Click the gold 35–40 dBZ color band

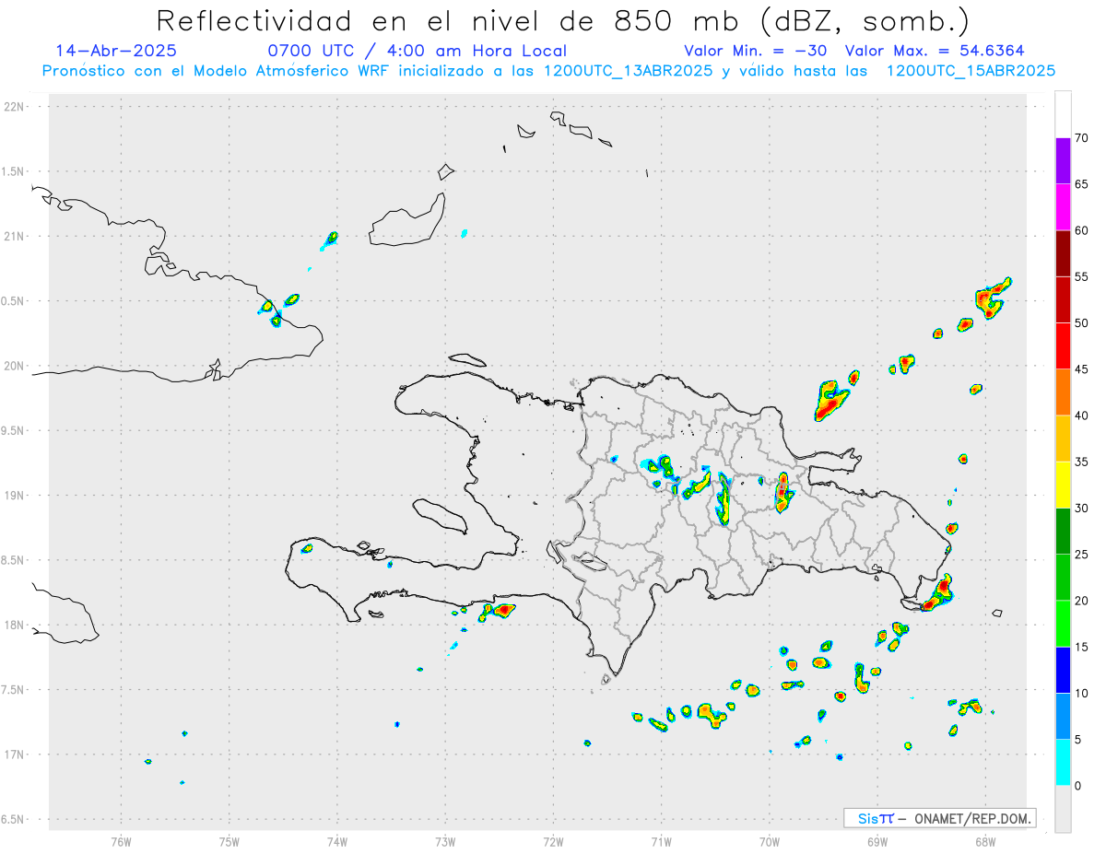click(x=1063, y=439)
